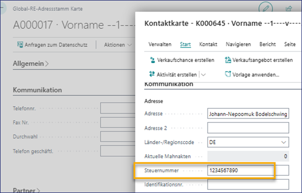Click into the Adresse input field
This screenshot has height=193, width=302.
pyautogui.click(x=248, y=114)
